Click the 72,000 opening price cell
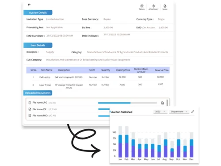 [122, 77]
